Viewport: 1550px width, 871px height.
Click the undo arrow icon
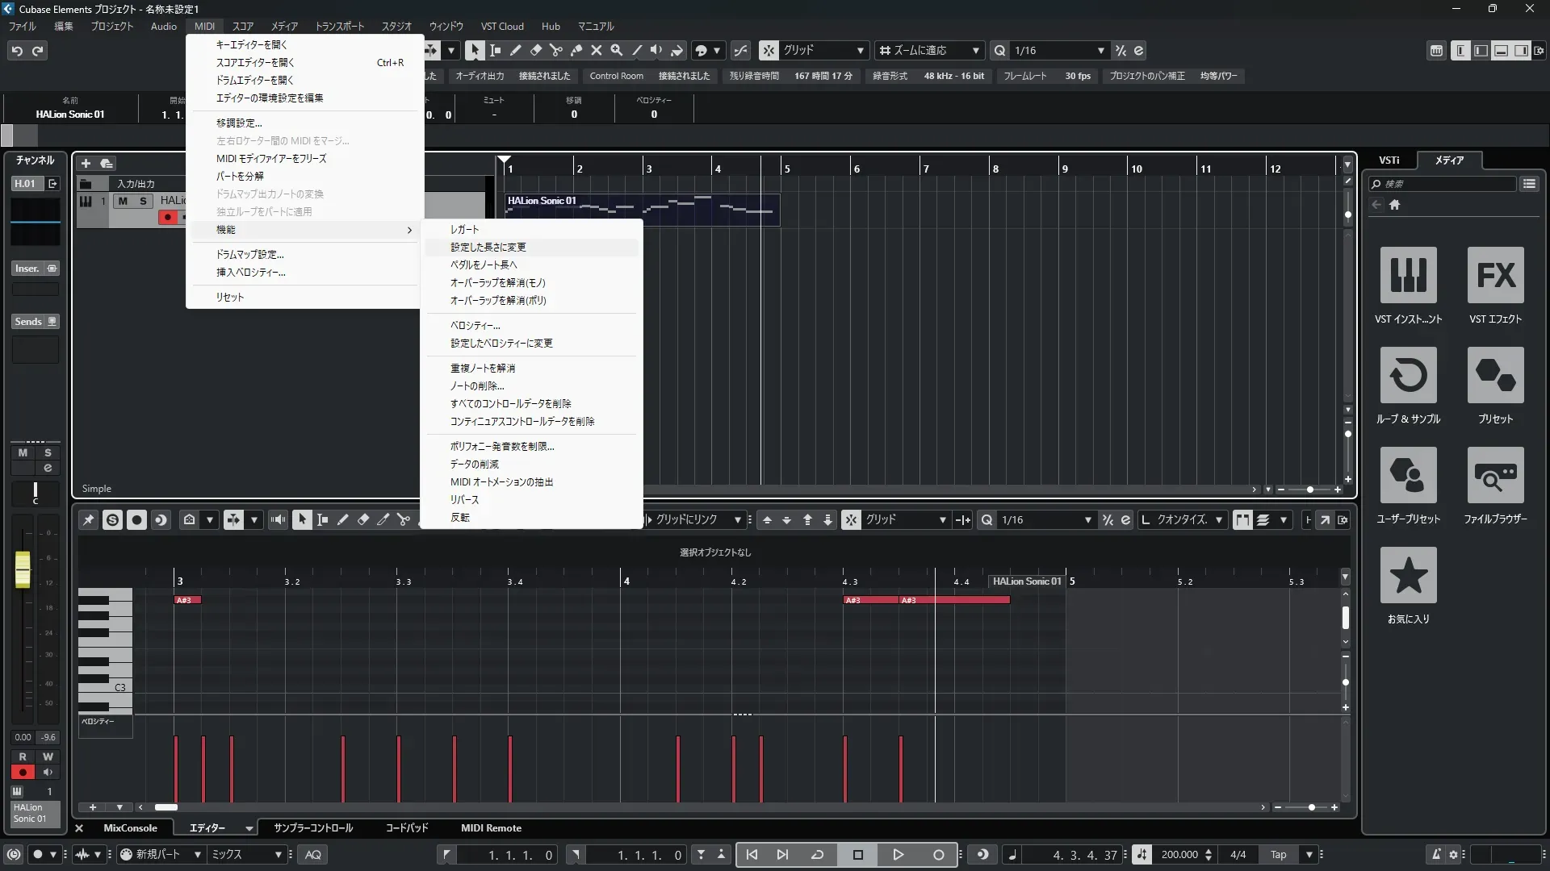17,51
